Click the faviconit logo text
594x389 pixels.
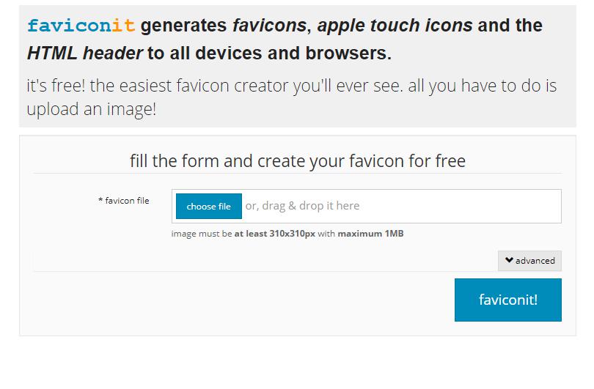click(81, 26)
